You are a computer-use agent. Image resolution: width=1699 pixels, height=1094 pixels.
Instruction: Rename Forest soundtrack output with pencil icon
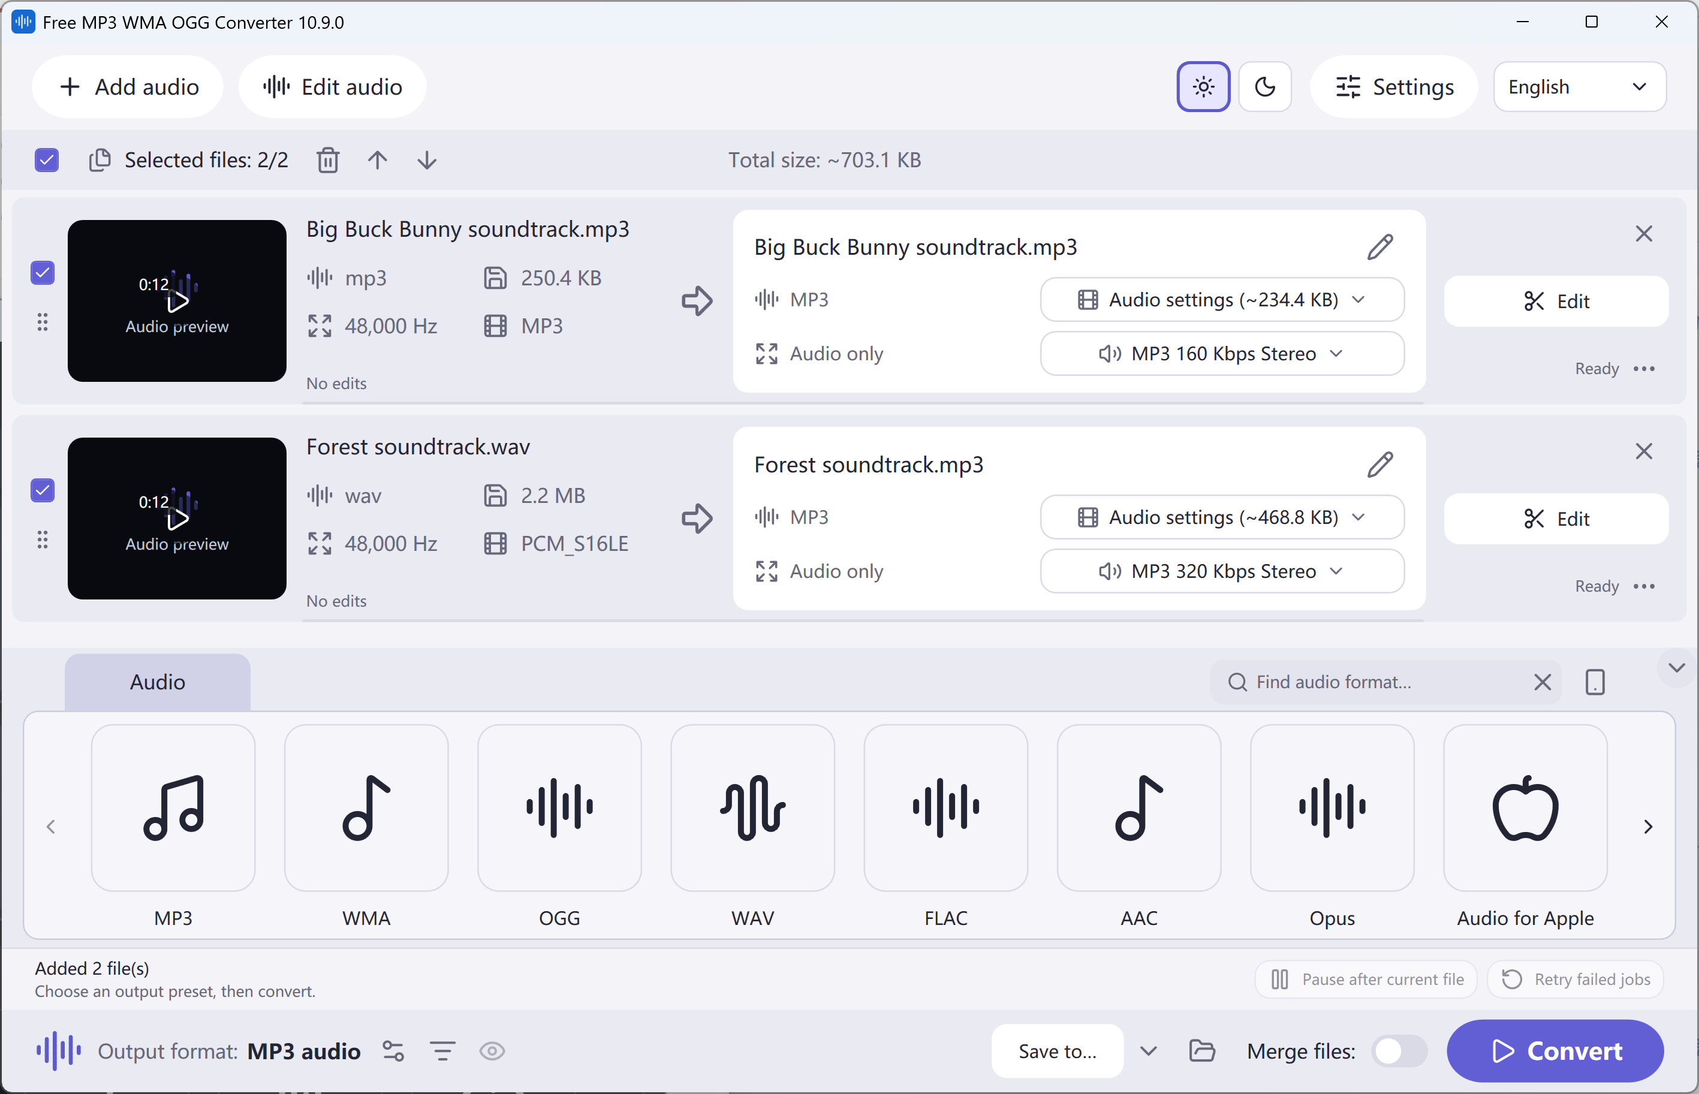click(1380, 465)
